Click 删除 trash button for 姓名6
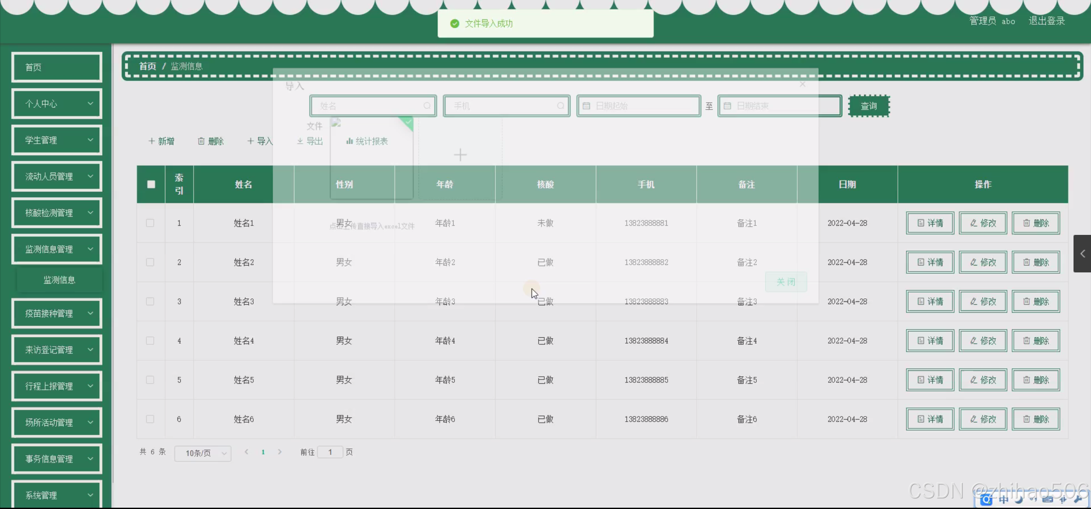The width and height of the screenshot is (1091, 509). (1036, 419)
